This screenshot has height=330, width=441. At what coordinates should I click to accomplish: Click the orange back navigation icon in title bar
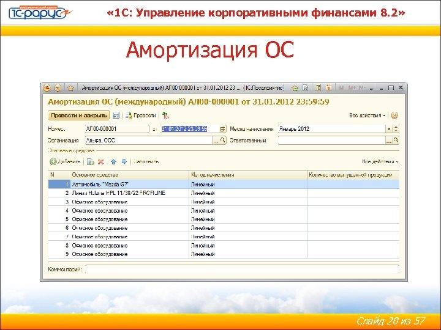point(58,88)
